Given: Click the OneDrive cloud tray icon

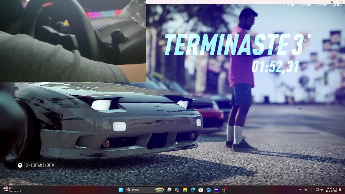Looking at the screenshot, I should pos(306,190).
